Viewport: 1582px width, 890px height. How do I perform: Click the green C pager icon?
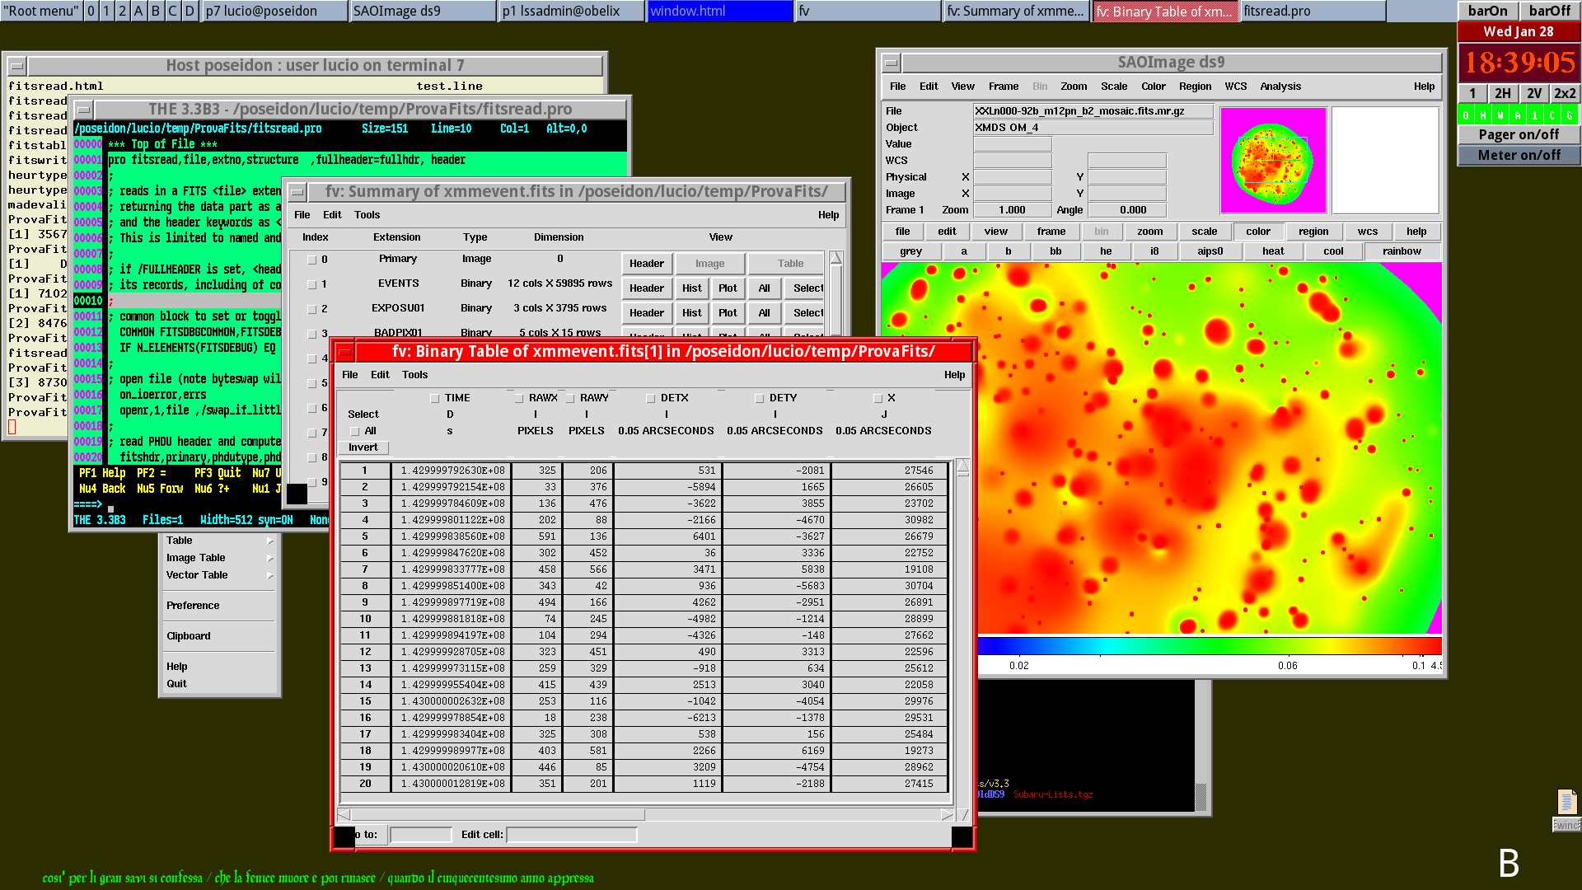coord(1552,115)
